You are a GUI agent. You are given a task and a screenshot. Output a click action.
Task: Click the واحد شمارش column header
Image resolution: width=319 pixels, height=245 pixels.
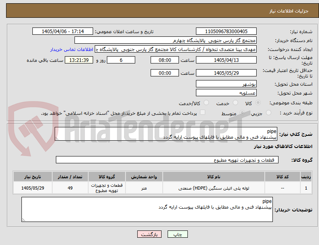(x=144, y=177)
